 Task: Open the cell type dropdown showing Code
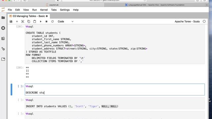pyautogui.click(x=66, y=21)
